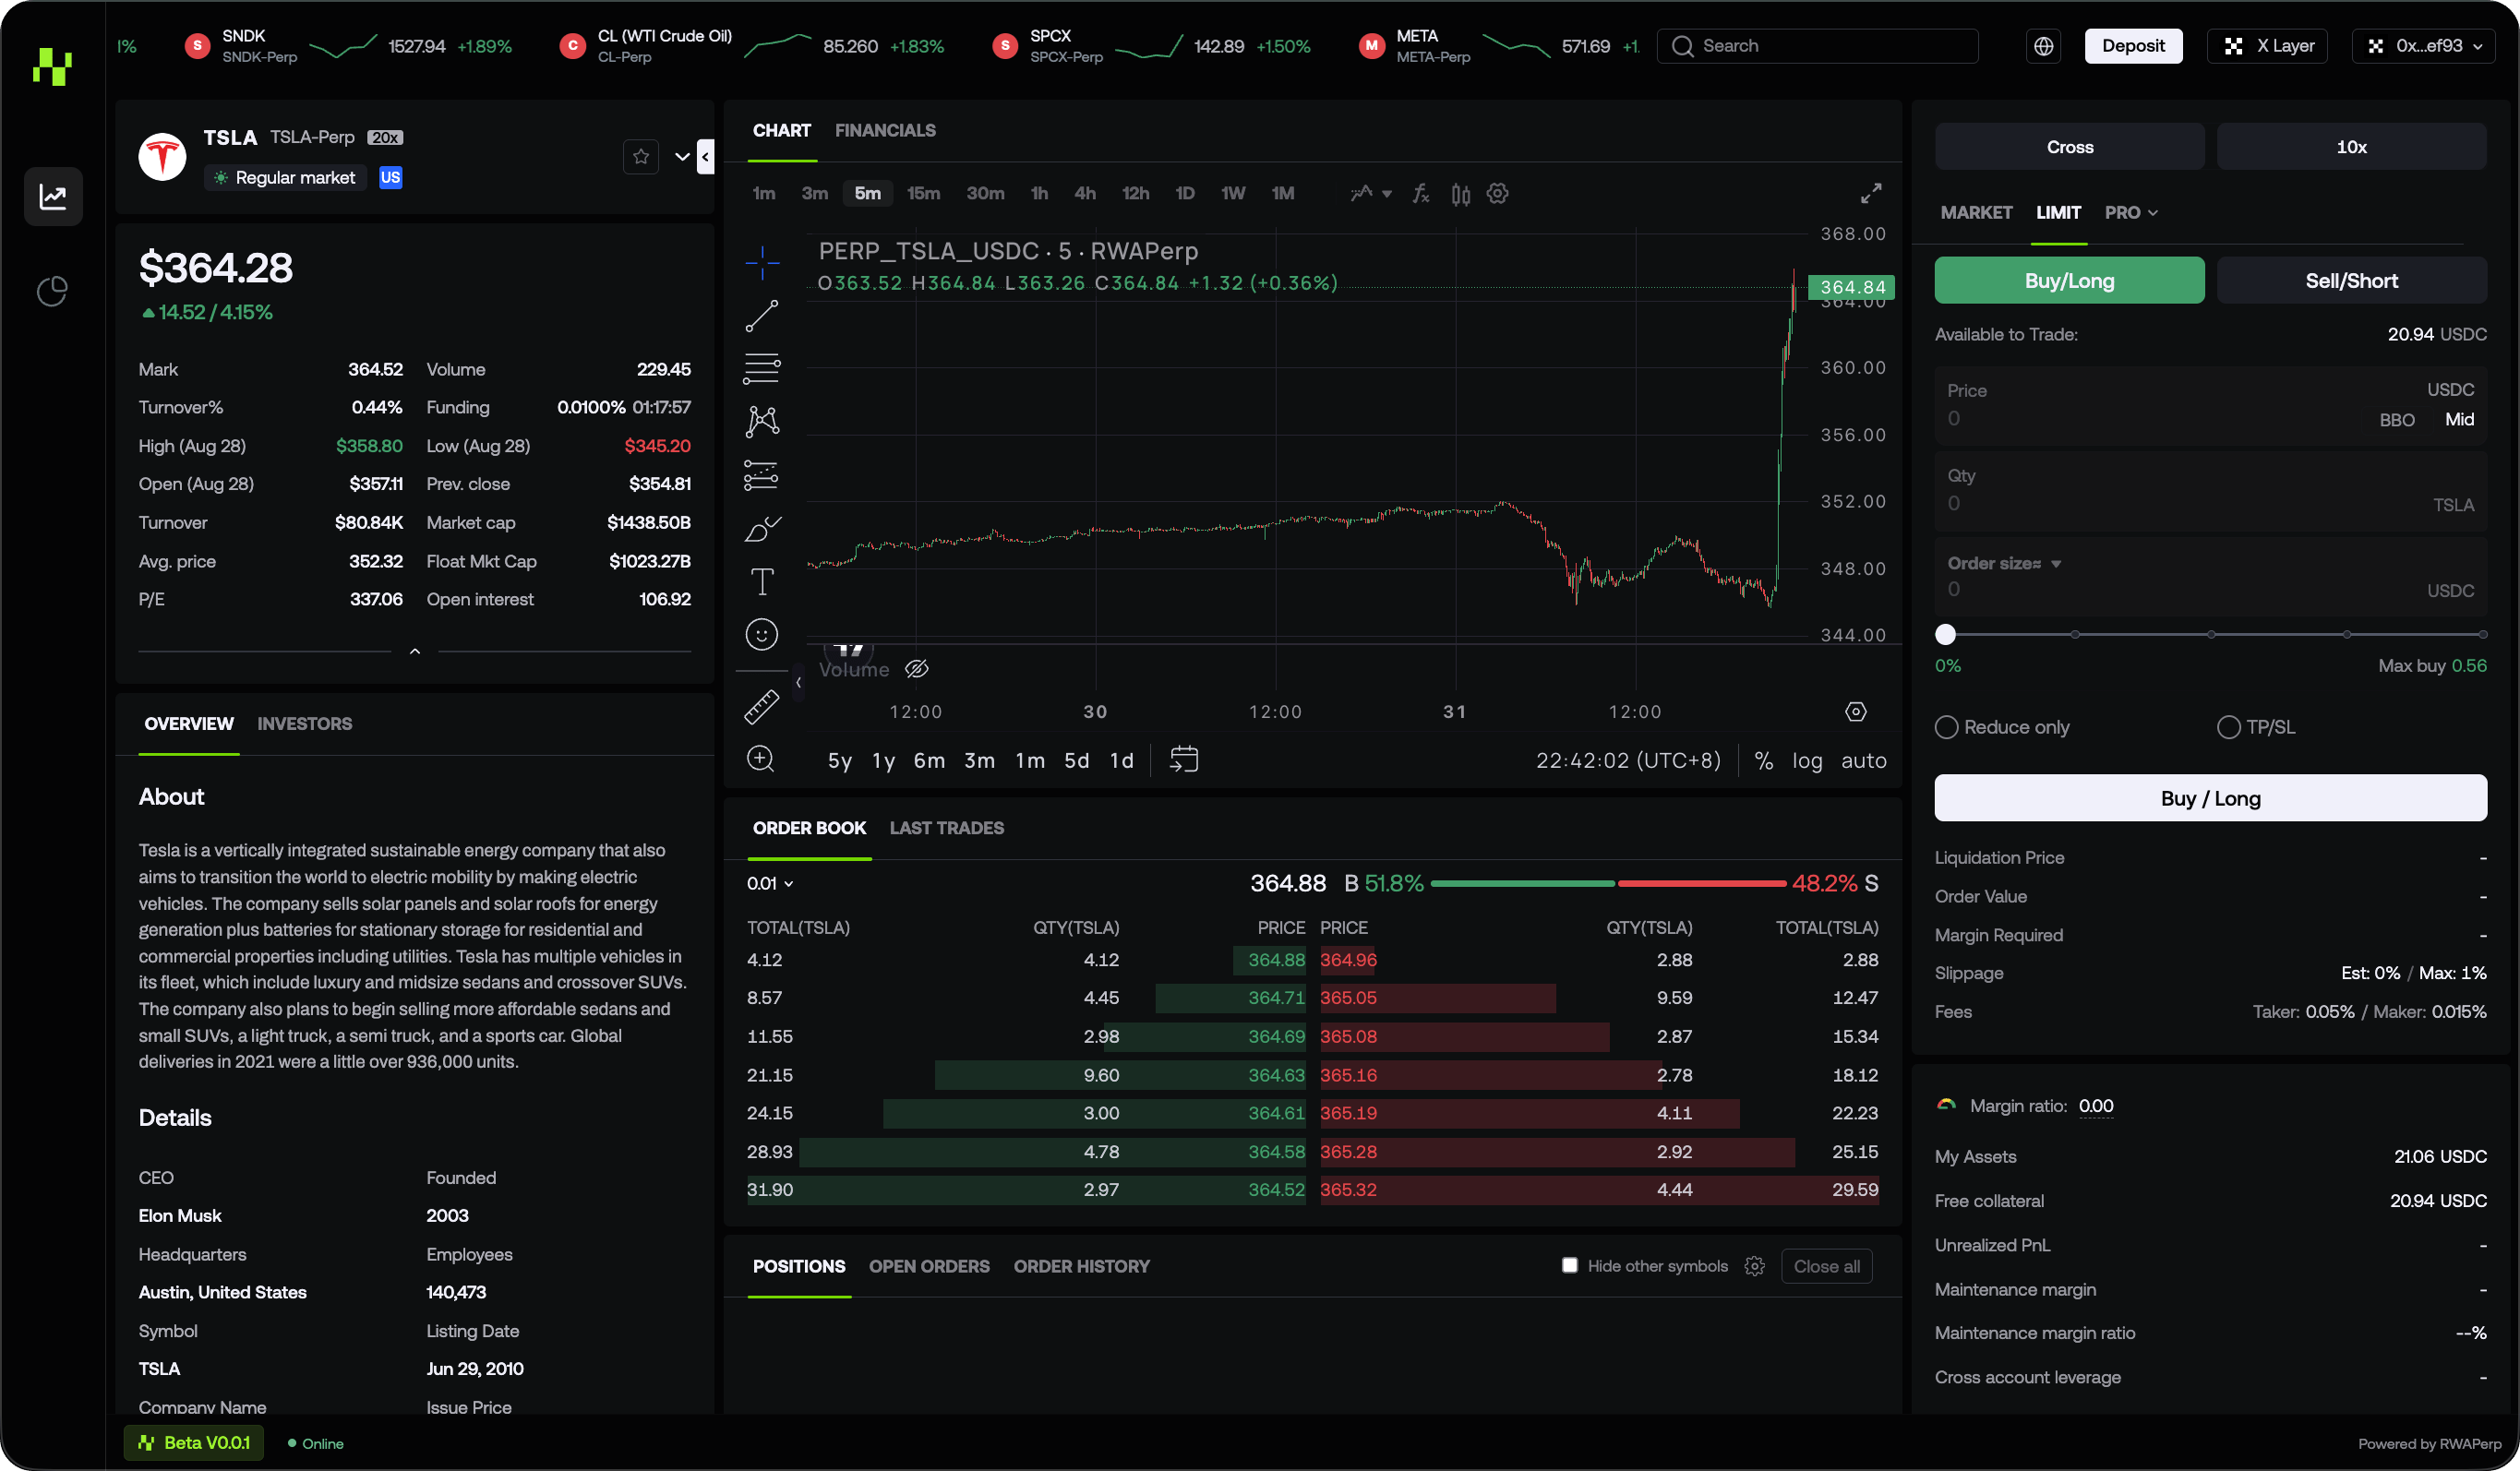Select the brush drawing tool

(762, 528)
